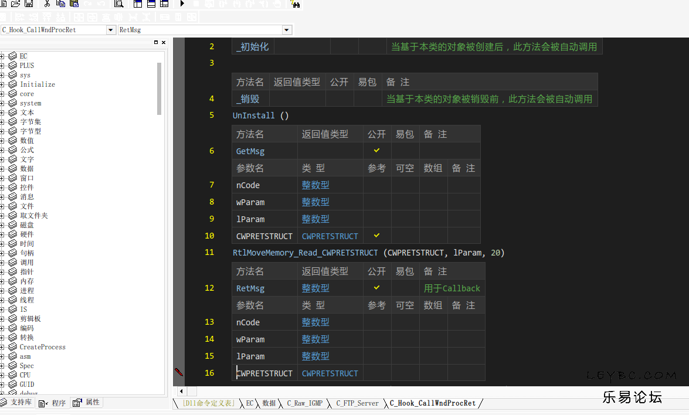Float the left library panel
This screenshot has height=415, width=689.
pyautogui.click(x=155, y=42)
